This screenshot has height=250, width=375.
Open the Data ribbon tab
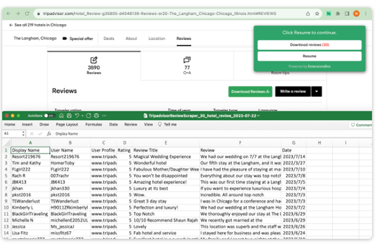point(113,125)
